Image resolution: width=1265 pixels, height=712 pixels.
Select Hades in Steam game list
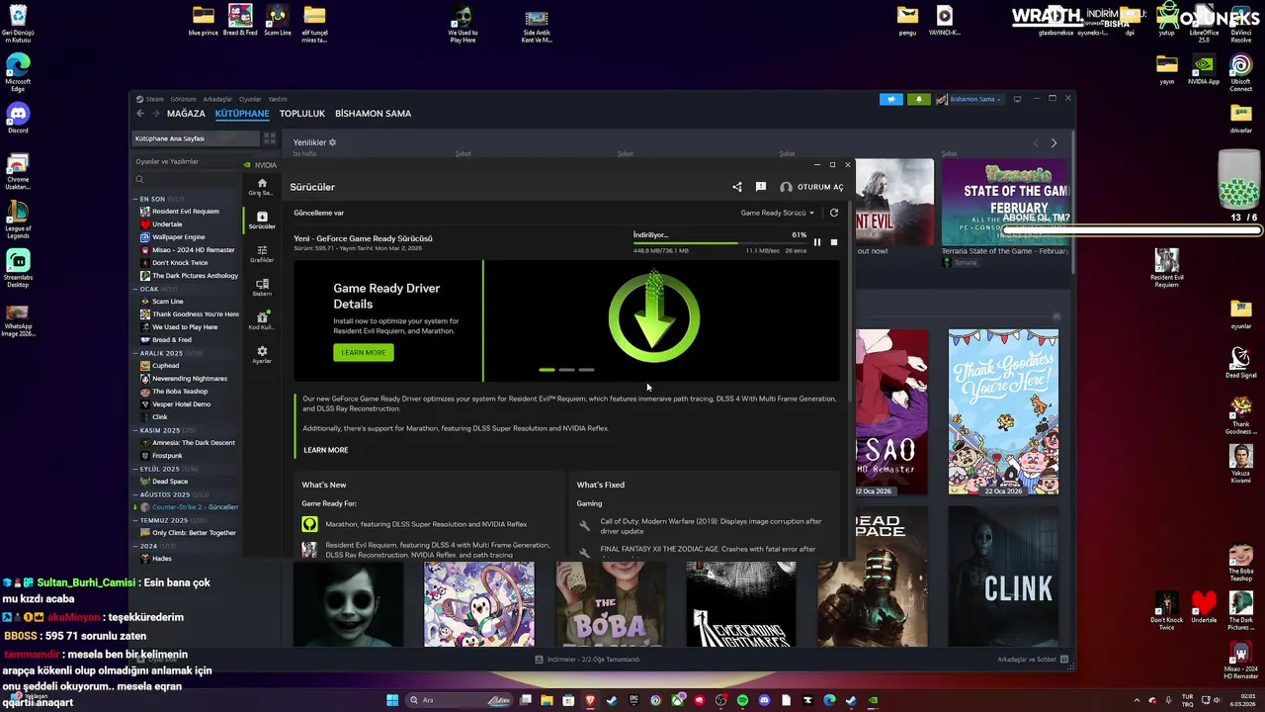point(161,559)
